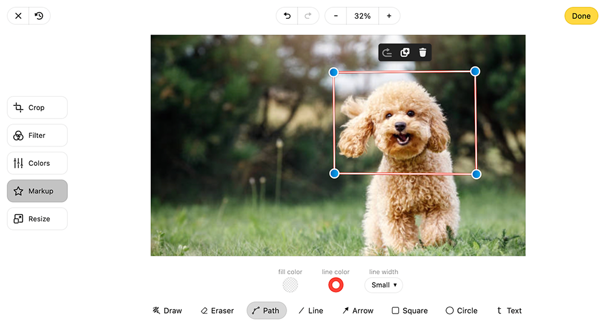Click the revert history icon
The image size is (606, 325).
(x=39, y=16)
